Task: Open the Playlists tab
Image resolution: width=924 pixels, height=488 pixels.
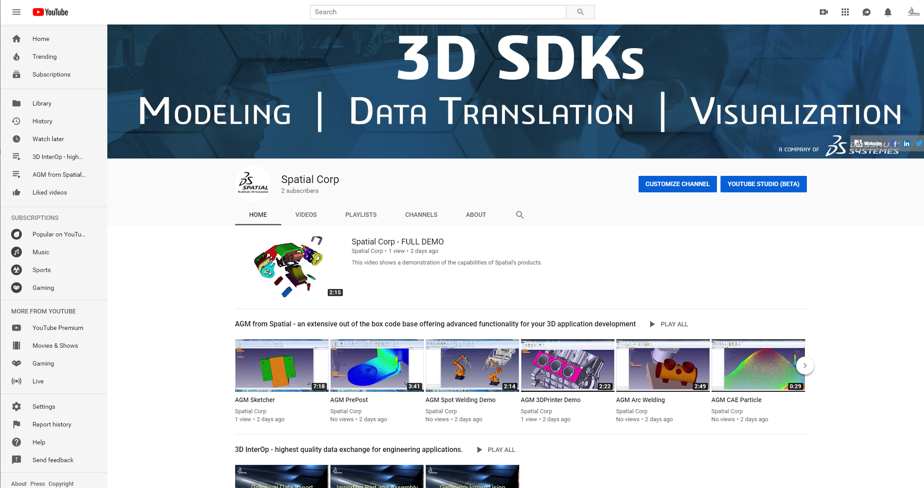Action: coord(361,215)
